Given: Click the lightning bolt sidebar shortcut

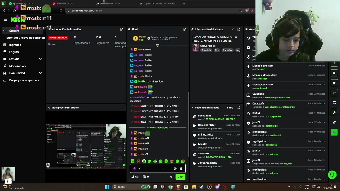Looking at the screenshot, I should pyautogui.click(x=334, y=63).
